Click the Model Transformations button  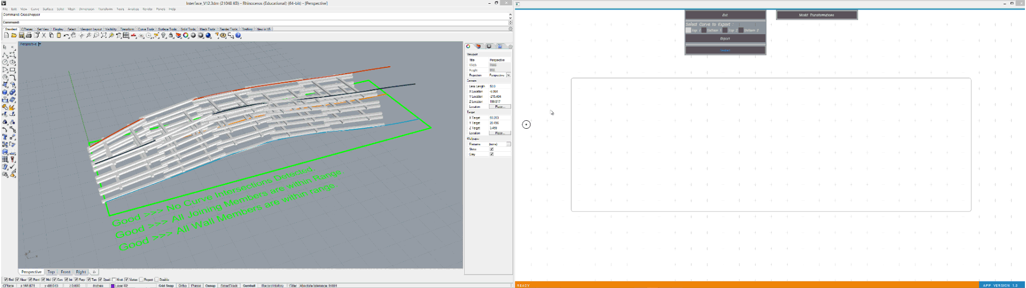817,15
